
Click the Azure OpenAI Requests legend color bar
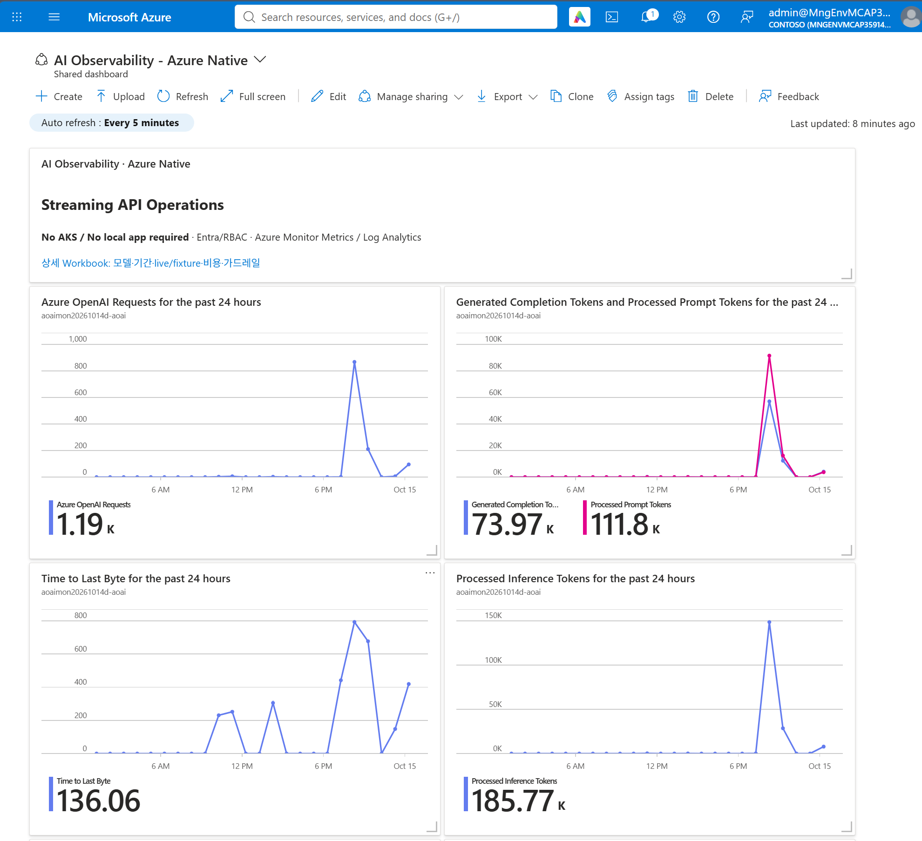pos(51,518)
